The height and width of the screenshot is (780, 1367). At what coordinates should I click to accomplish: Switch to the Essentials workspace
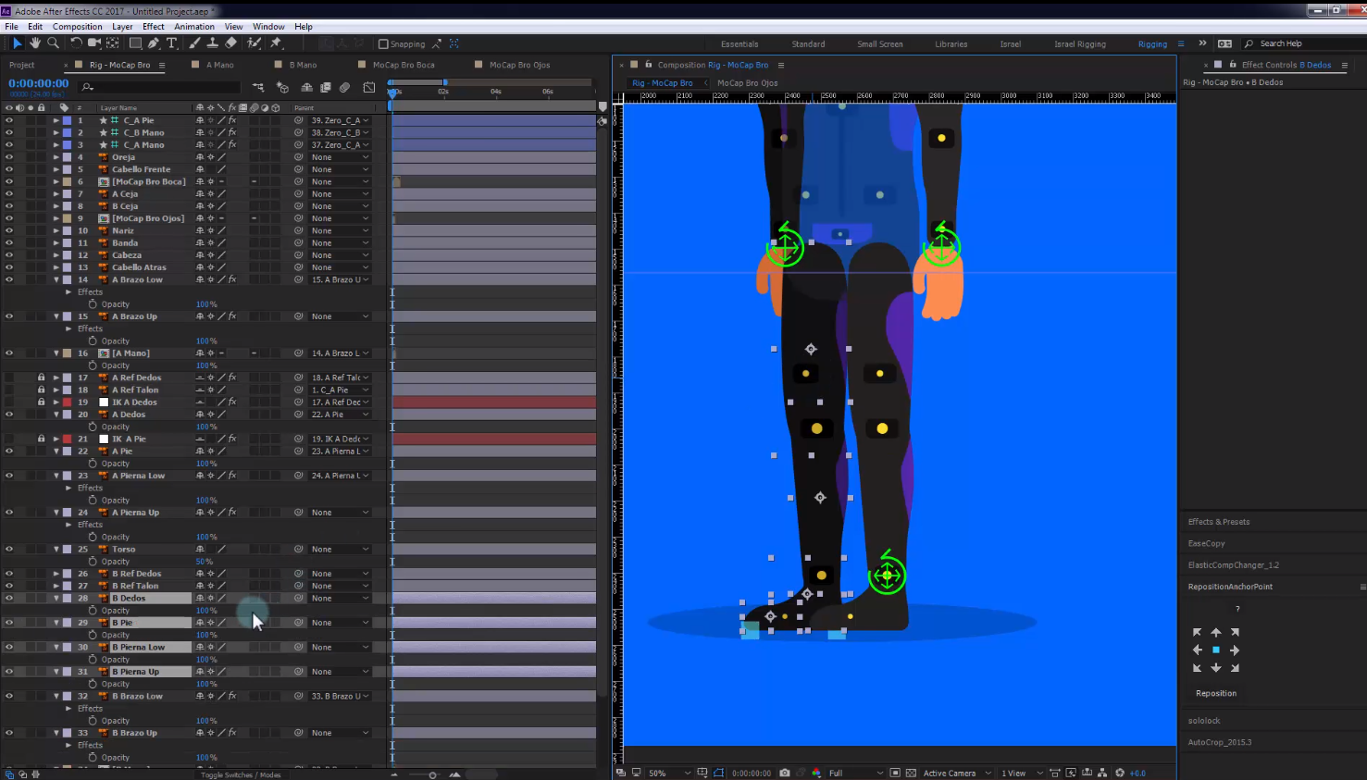point(739,43)
